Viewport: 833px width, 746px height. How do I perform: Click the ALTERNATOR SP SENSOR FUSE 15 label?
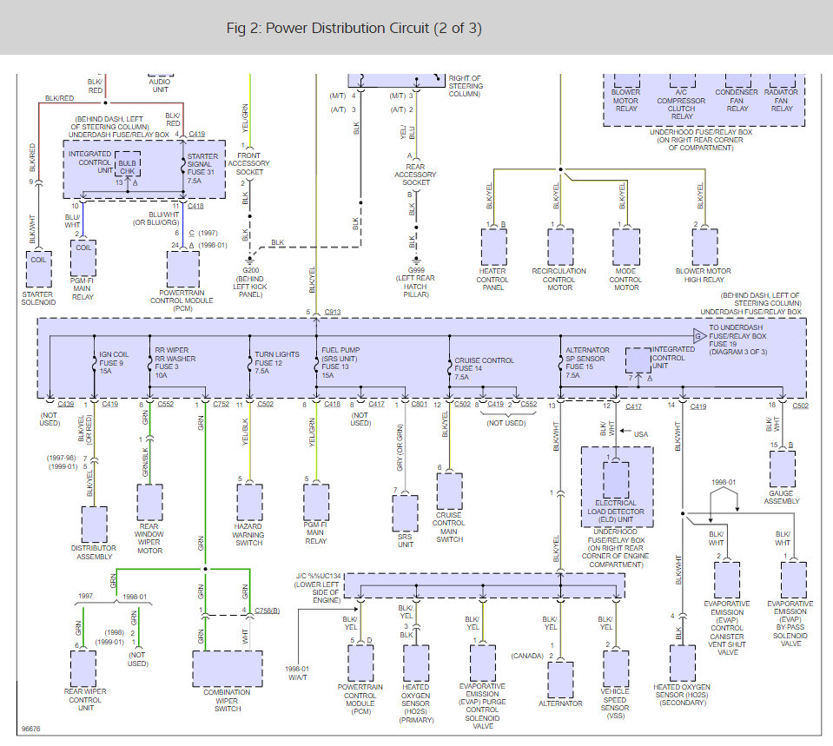coord(587,363)
